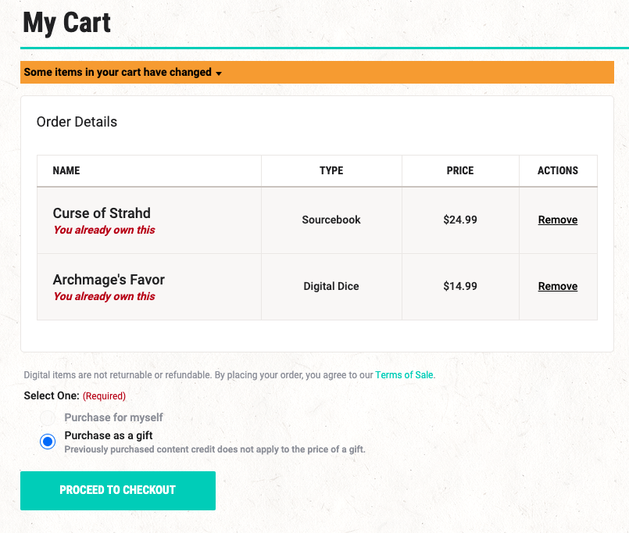Click the Digital Dice type cell

[331, 286]
